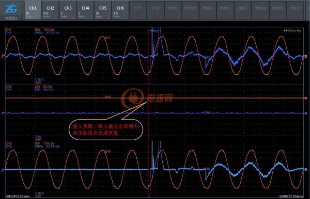Click the CH5 ground-level marker at left edge
Screen dimensions: 310x199
click(3, 170)
